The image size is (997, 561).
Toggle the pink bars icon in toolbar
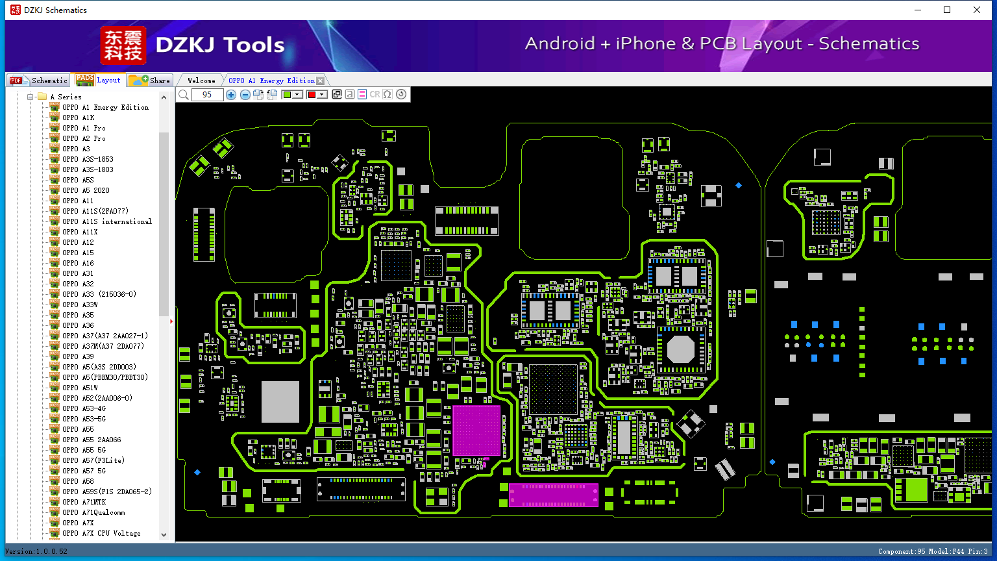(x=362, y=95)
